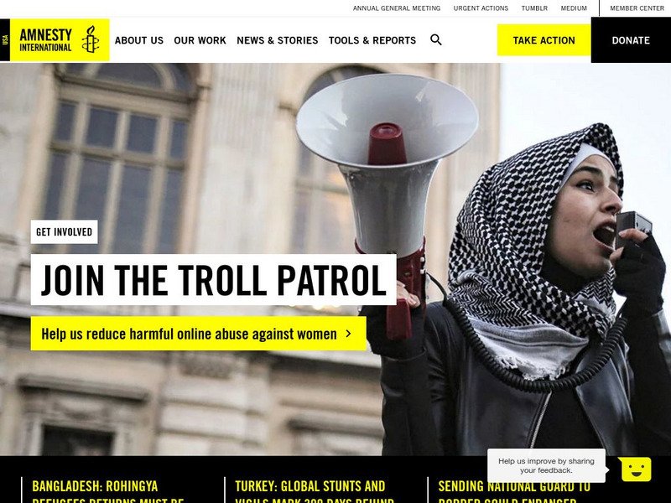Click the yellow Take Action button
Image resolution: width=671 pixels, height=503 pixels.
point(544,40)
